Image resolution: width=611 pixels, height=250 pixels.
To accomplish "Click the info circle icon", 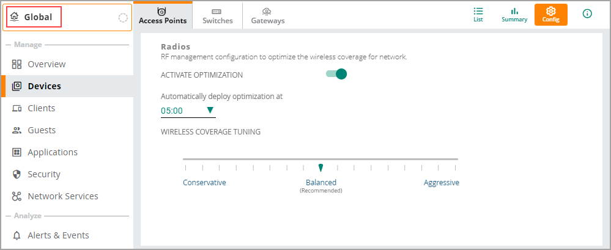I will click(587, 13).
